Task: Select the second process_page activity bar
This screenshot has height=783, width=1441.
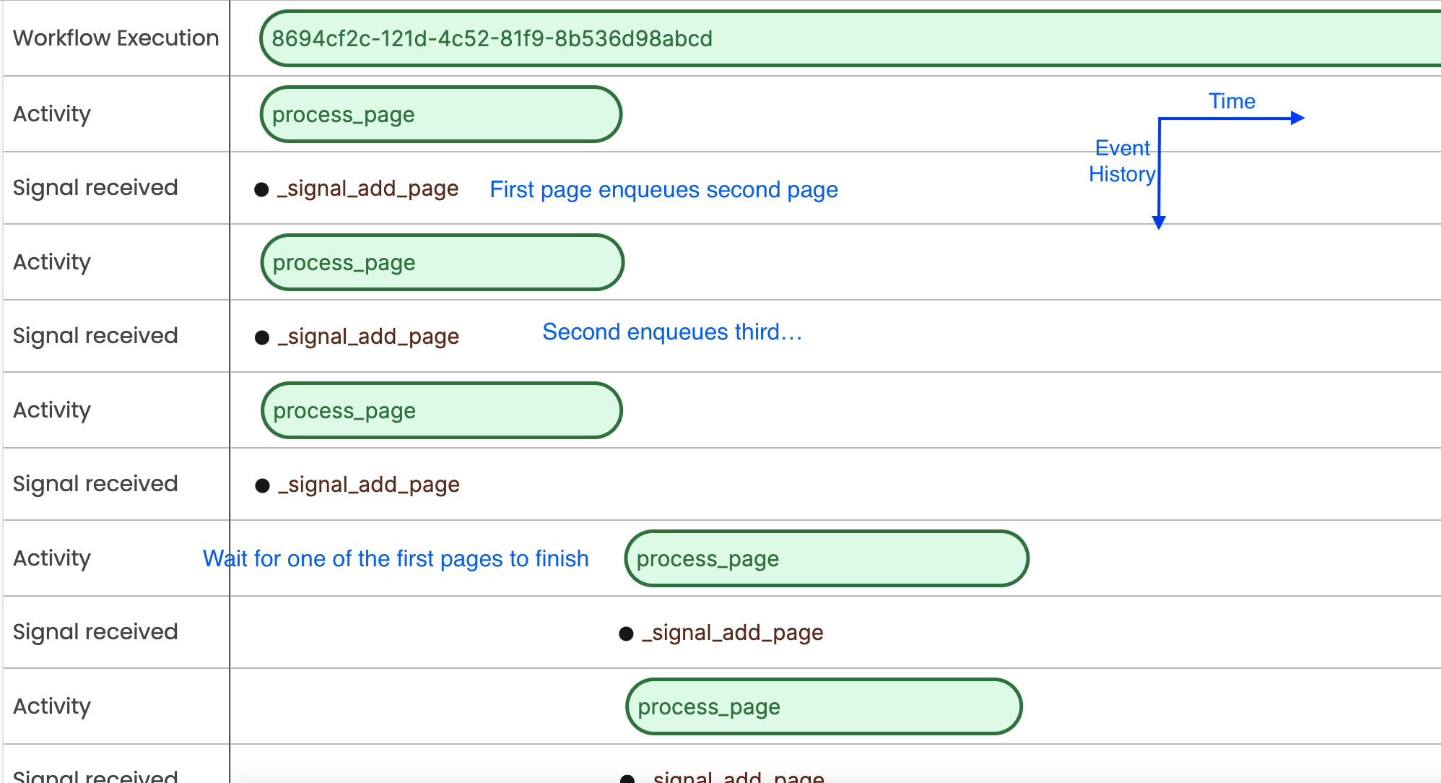Action: (442, 262)
